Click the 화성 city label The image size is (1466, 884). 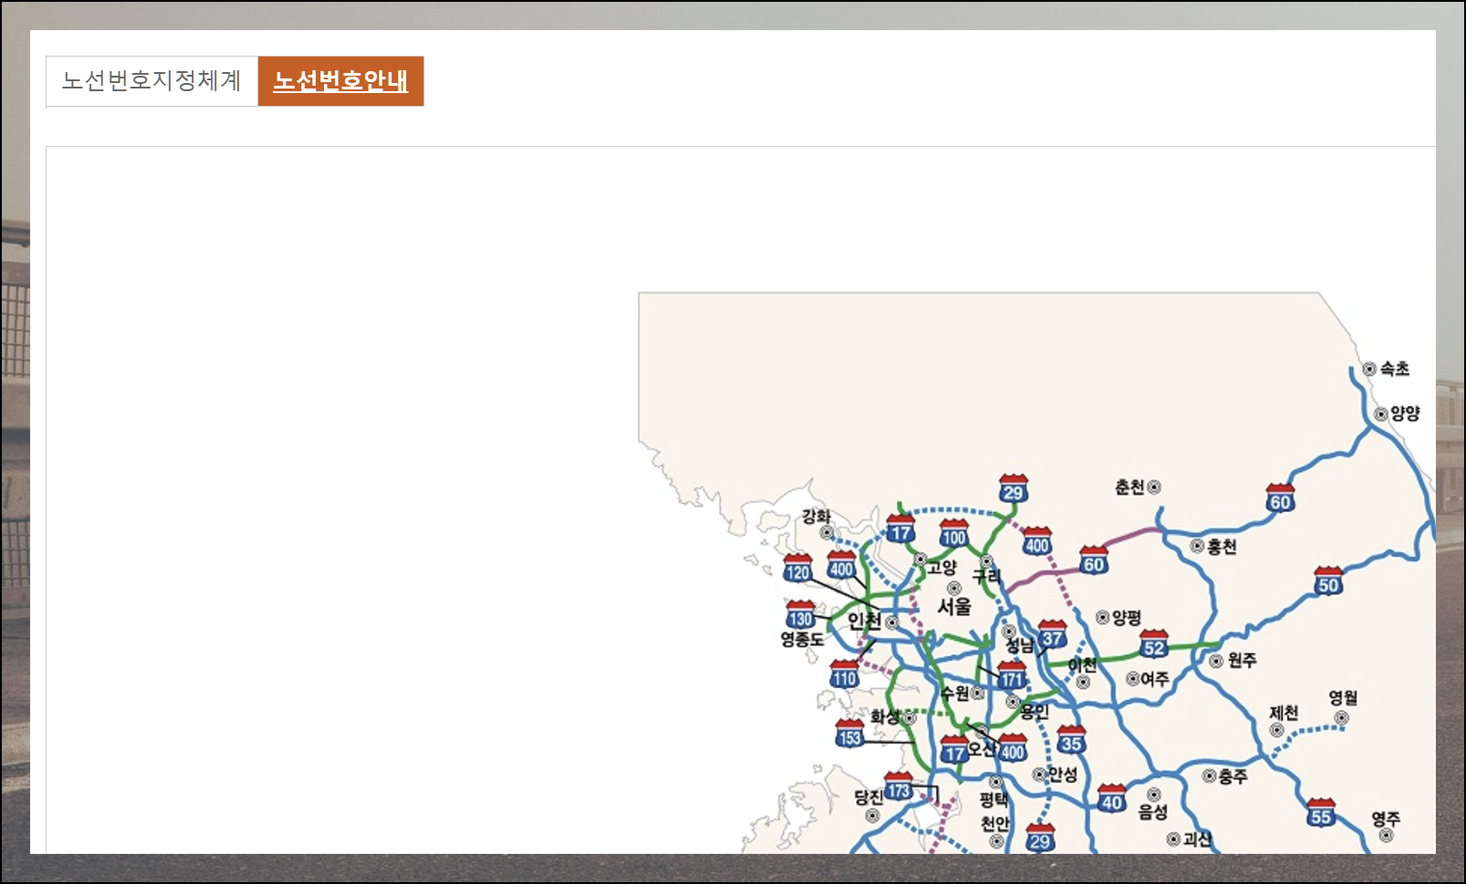click(885, 717)
